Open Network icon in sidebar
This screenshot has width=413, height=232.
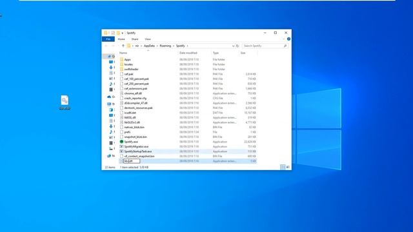[x=109, y=156]
